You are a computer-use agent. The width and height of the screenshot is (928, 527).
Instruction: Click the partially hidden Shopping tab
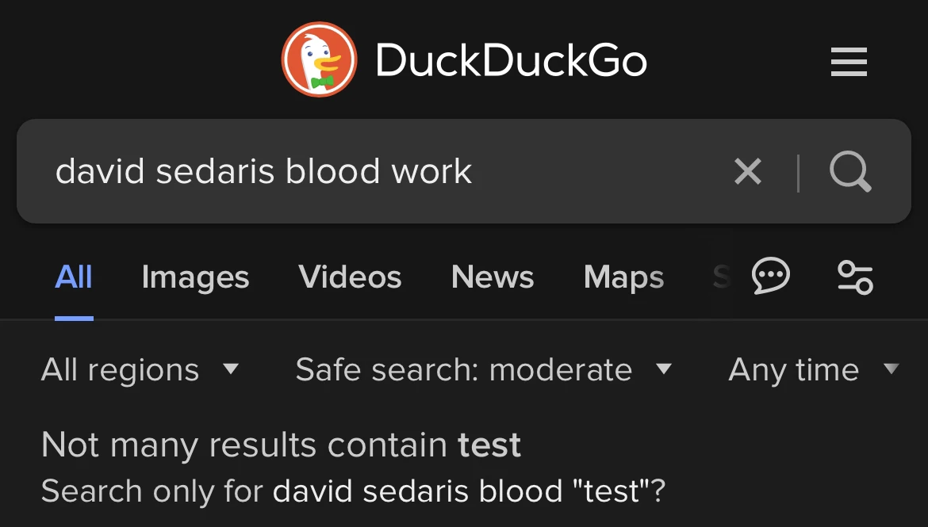point(719,277)
